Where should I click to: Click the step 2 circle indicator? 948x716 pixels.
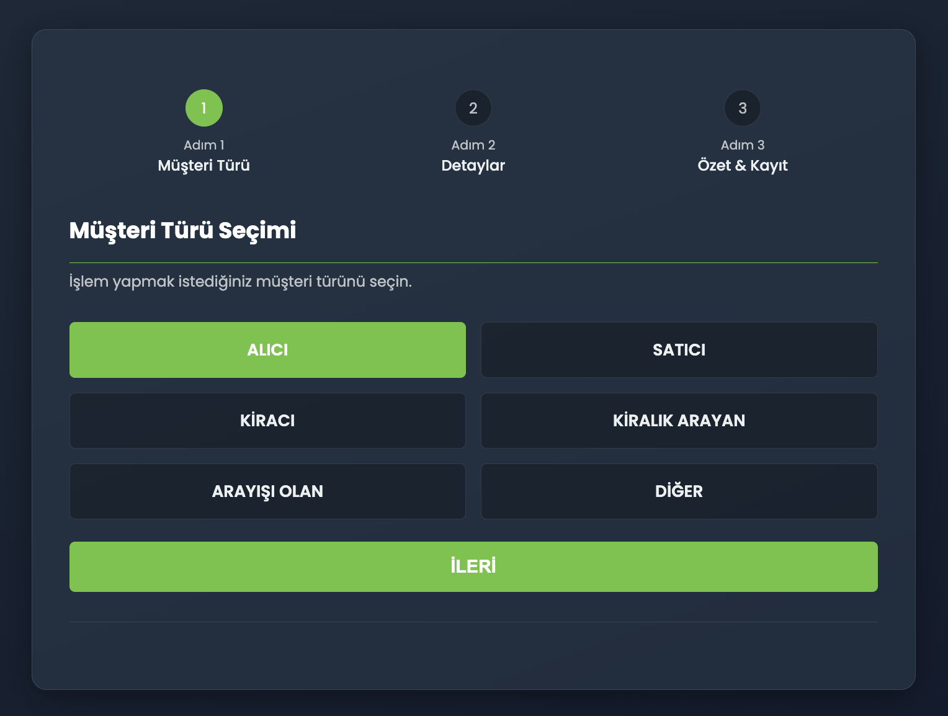(x=473, y=108)
